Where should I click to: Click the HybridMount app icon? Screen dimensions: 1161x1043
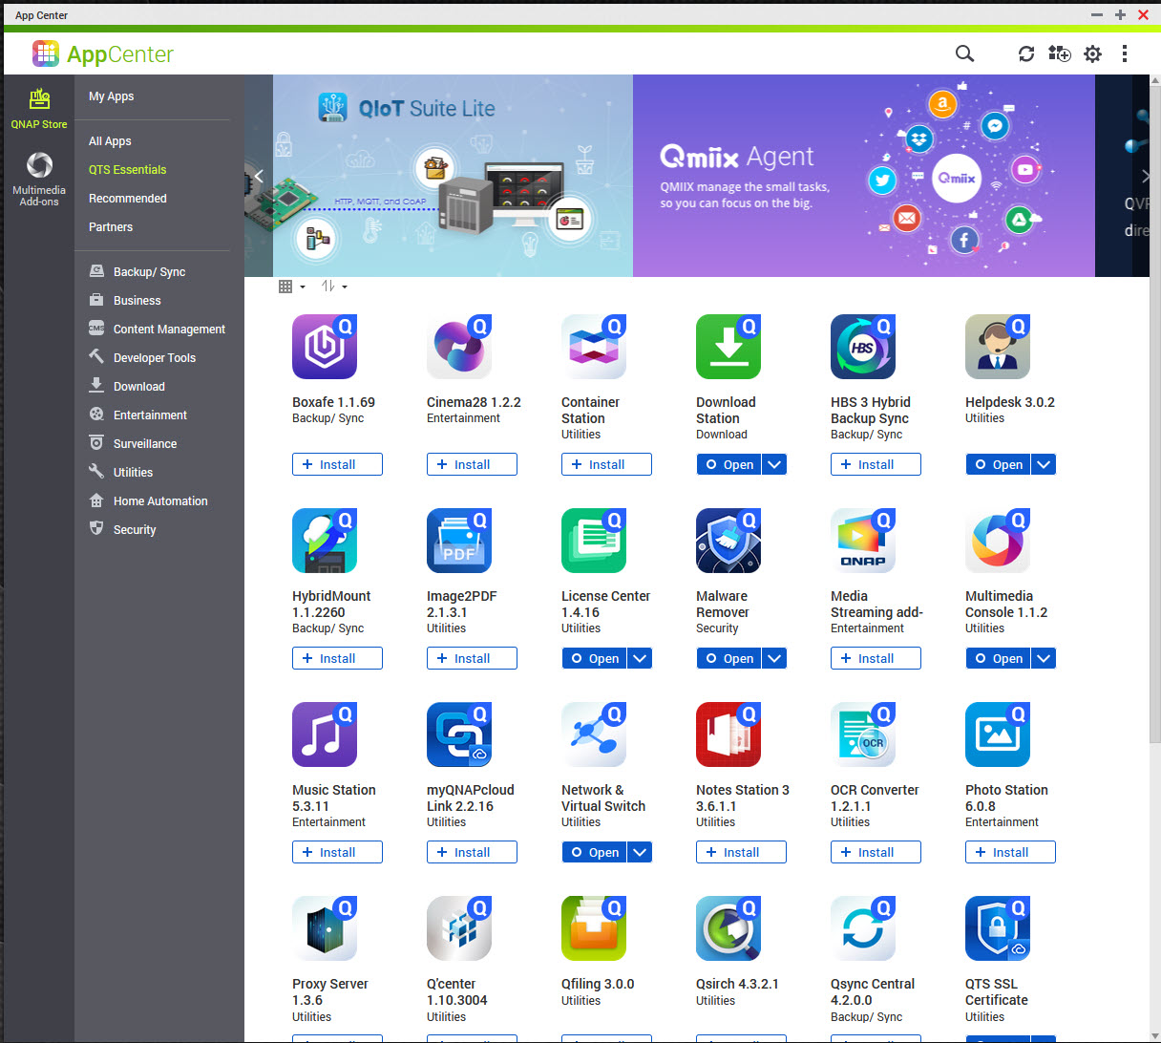point(325,541)
